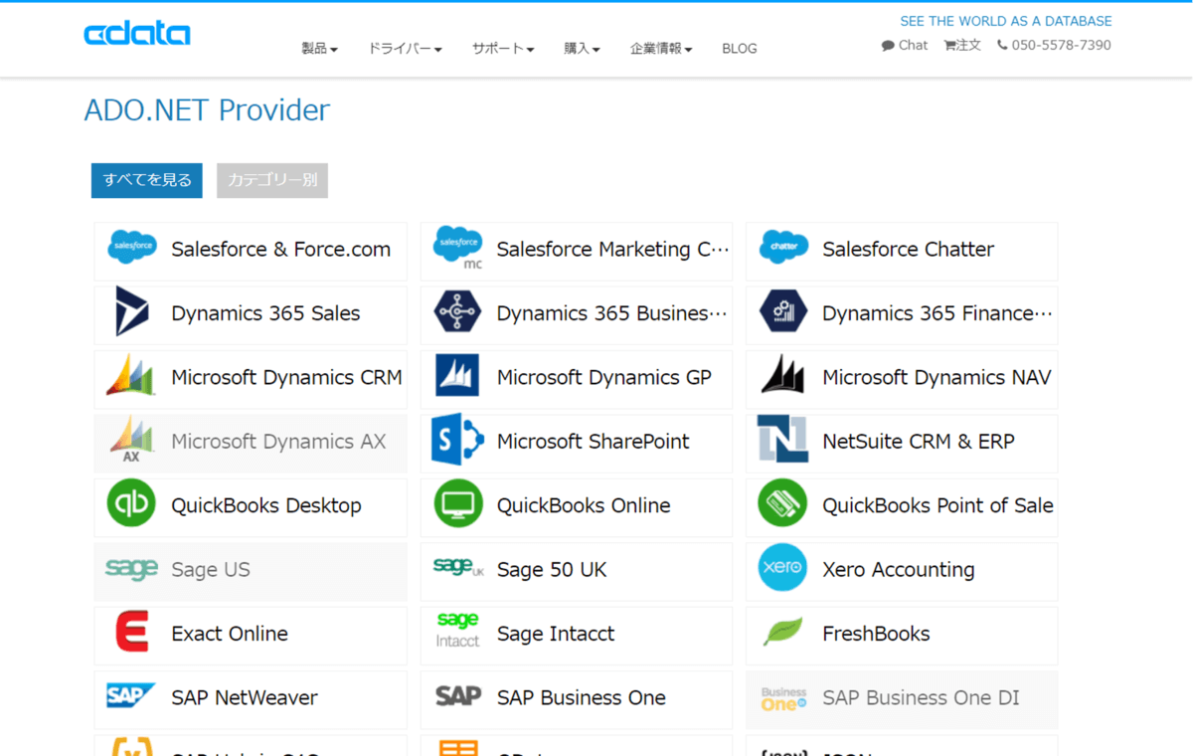
Task: Open the 企業情報 menu
Action: pos(661,48)
